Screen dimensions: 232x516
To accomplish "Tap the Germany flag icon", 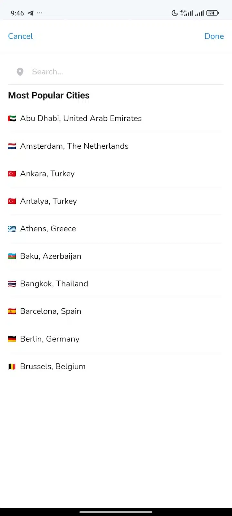I will click(x=12, y=339).
